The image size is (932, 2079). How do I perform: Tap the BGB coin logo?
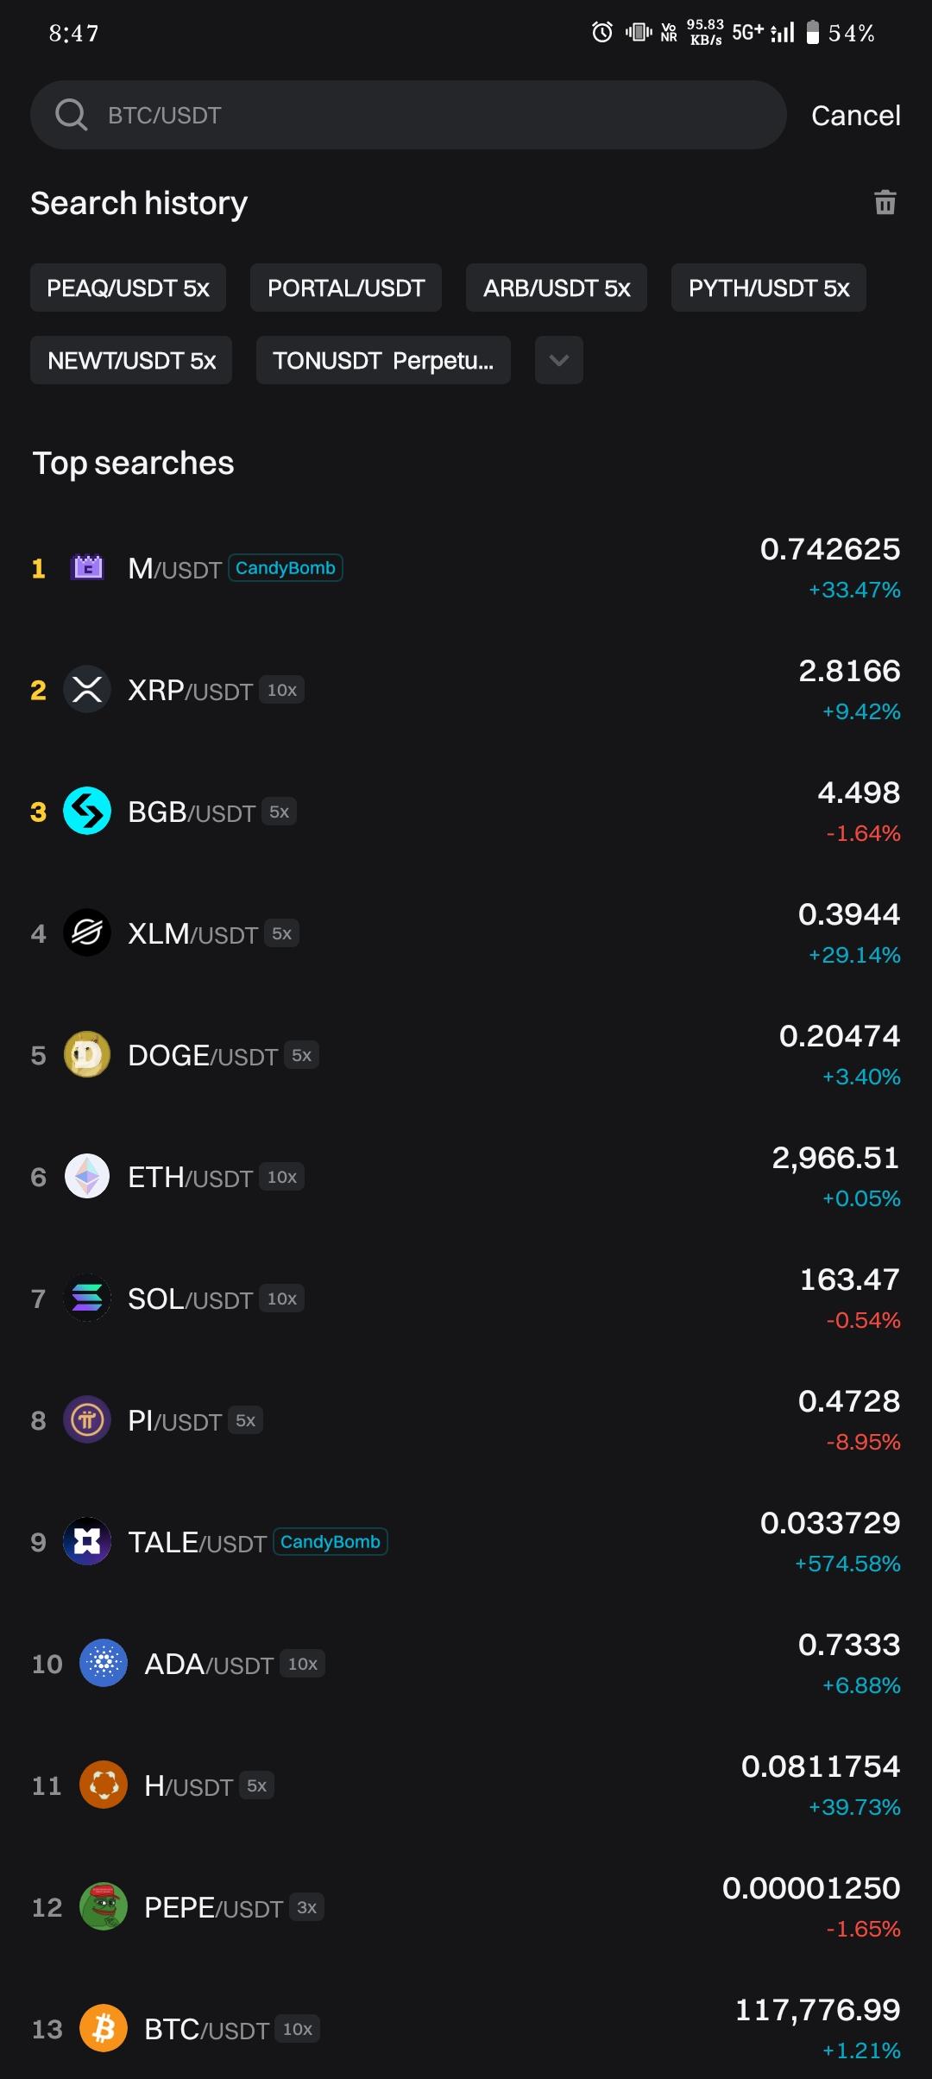(x=87, y=811)
